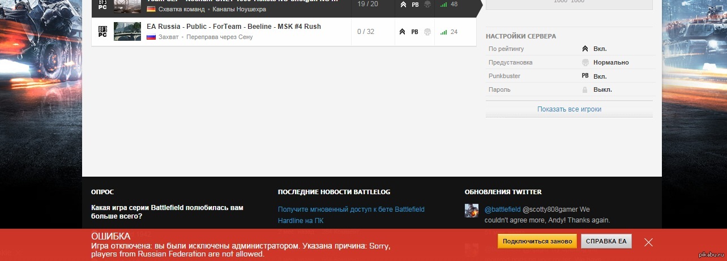Click German flag icon in top server row
Image resolution: width=727 pixels, height=261 pixels.
coord(151,9)
